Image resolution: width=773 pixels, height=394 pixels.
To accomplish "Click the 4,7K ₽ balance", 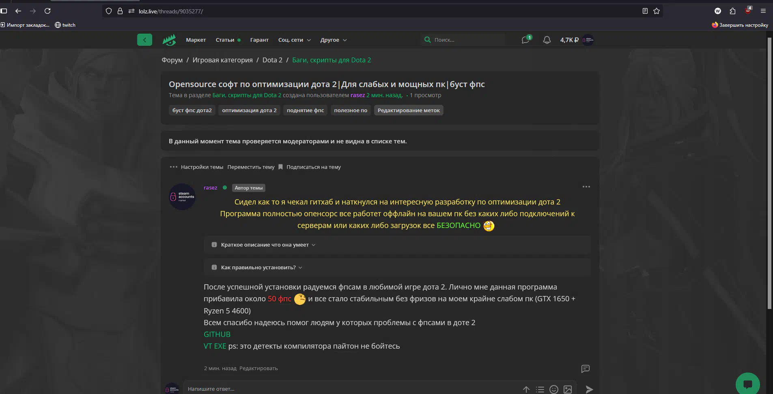I will [x=569, y=40].
